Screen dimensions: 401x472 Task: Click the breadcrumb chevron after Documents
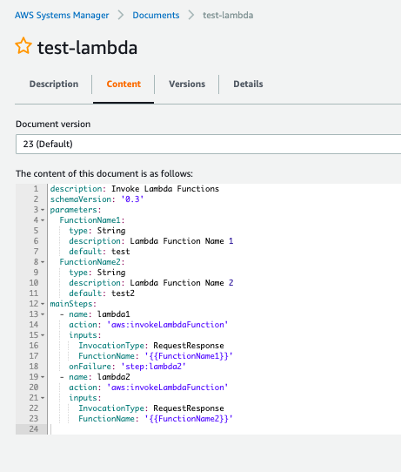pyautogui.click(x=190, y=15)
